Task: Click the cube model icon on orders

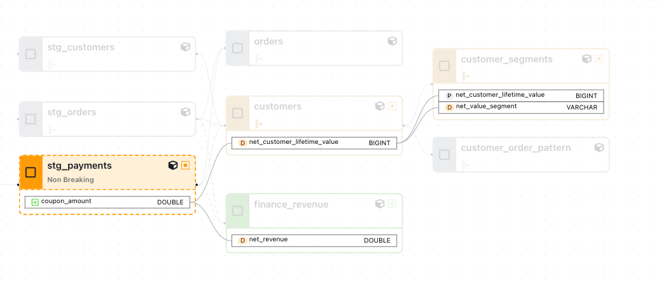Action: click(392, 41)
